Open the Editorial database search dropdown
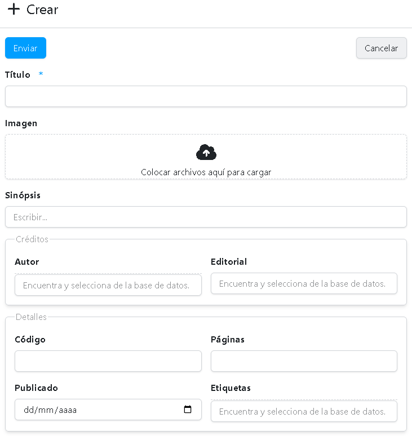 point(304,283)
